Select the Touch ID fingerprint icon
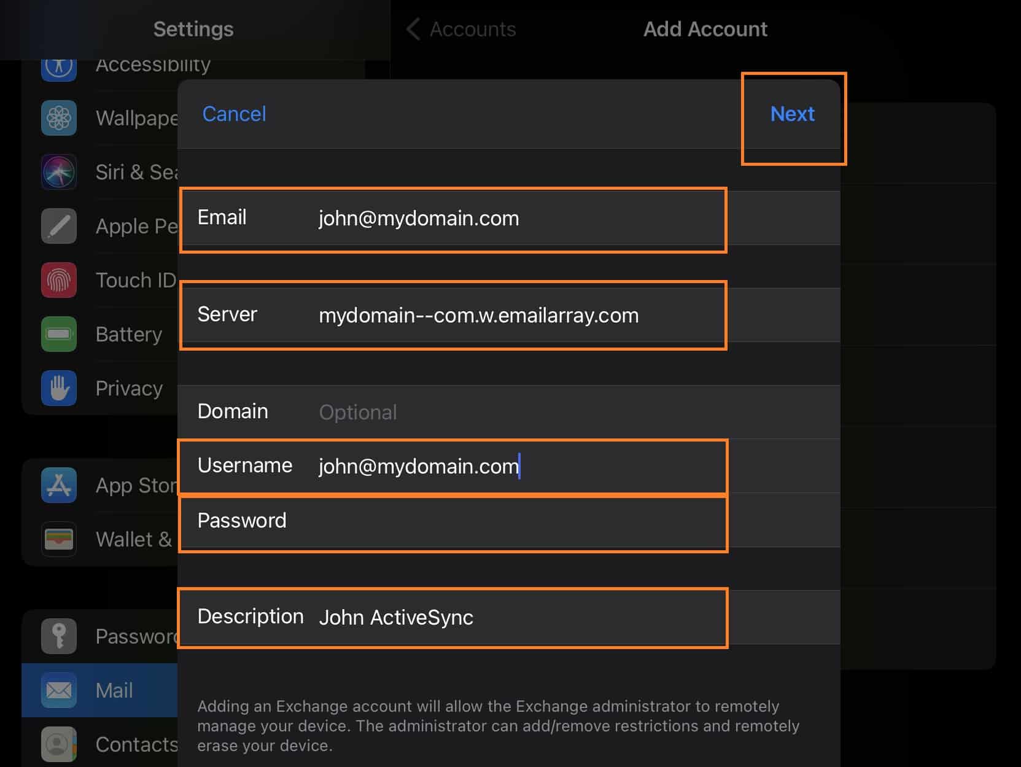Image resolution: width=1021 pixels, height=767 pixels. point(59,280)
